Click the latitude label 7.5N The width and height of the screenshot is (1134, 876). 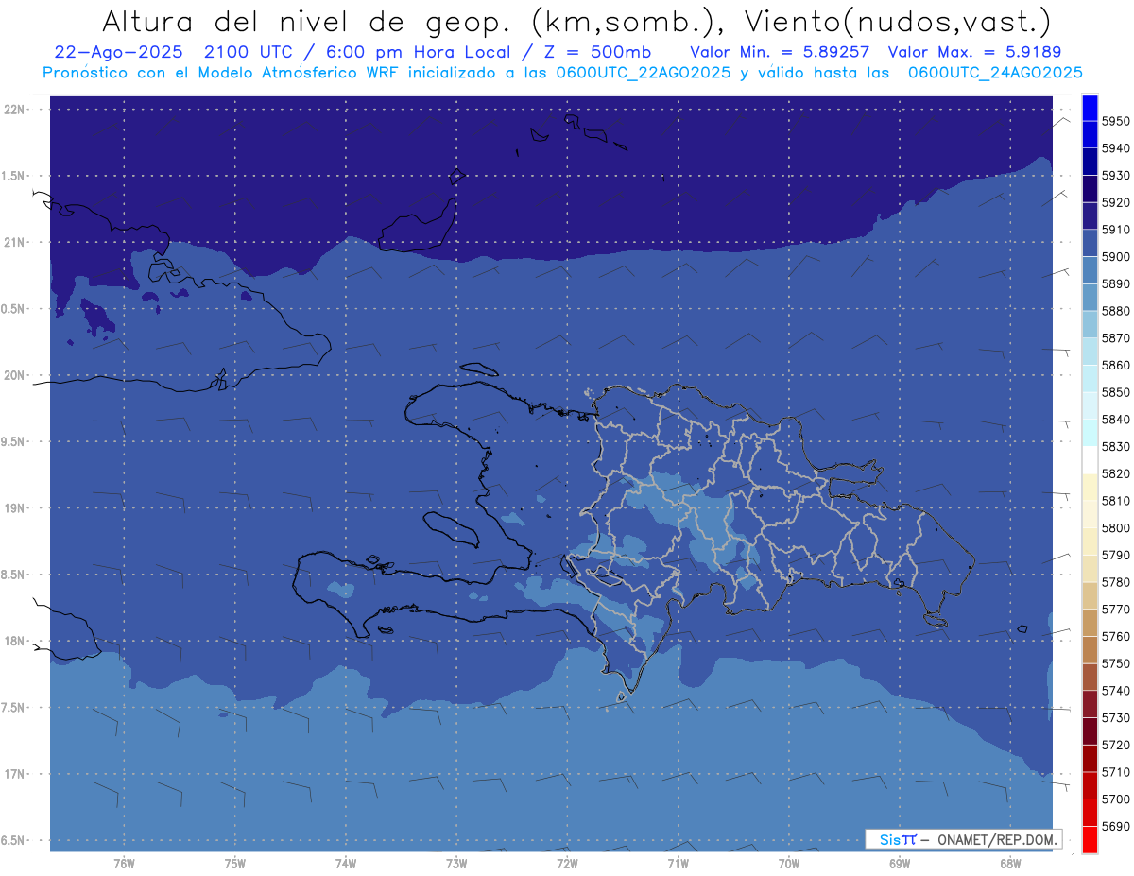point(14,708)
